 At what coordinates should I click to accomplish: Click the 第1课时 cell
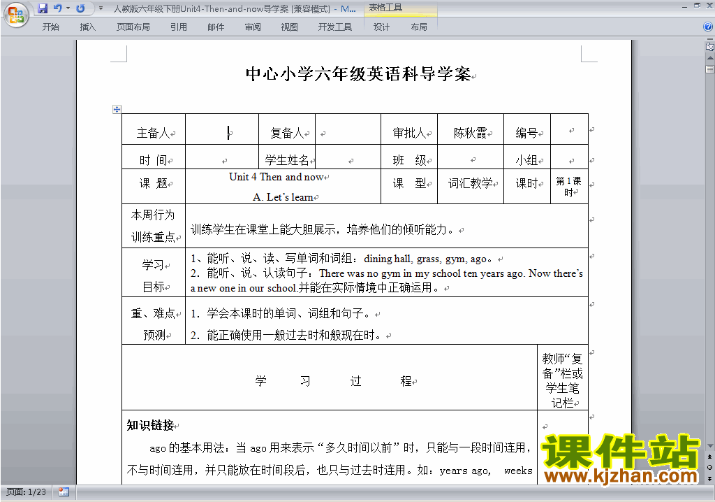pos(568,187)
